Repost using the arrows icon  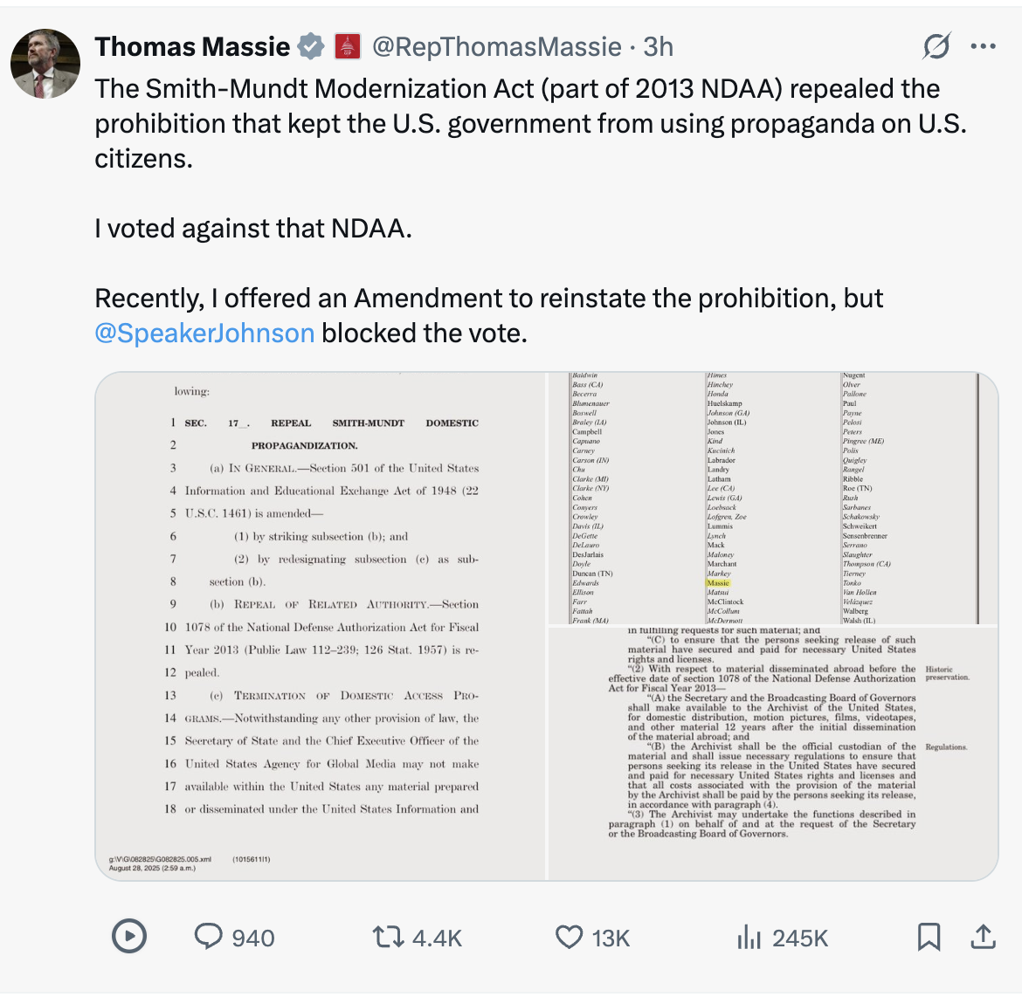[x=386, y=937]
